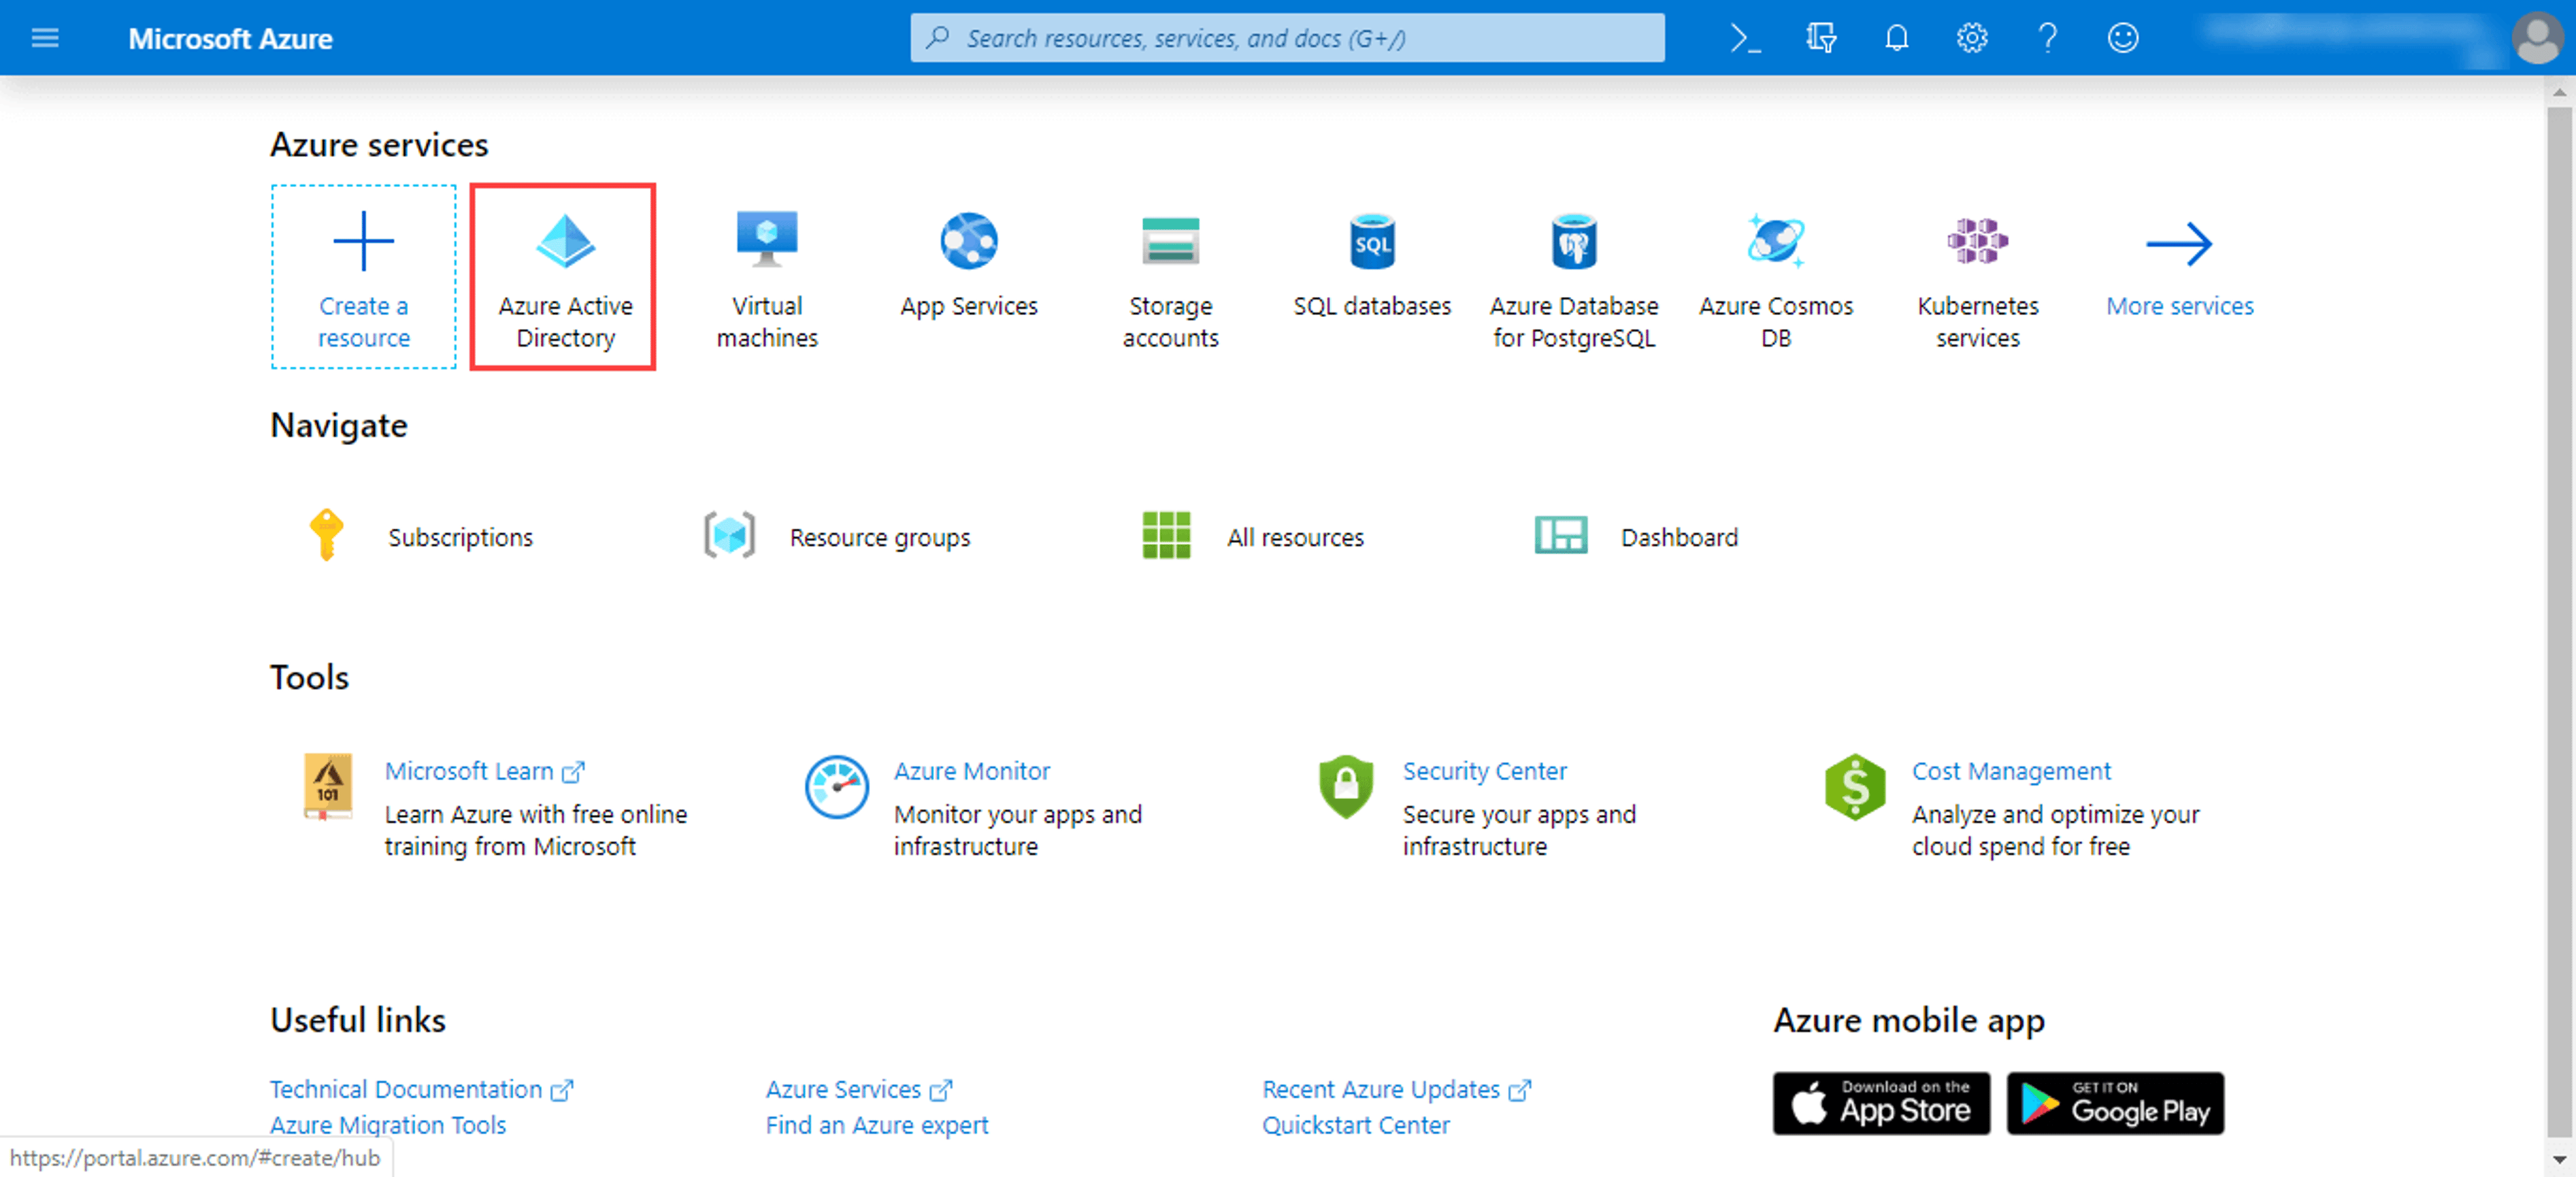Open the Subscriptions navigation label
This screenshot has width=2576, height=1177.
coord(460,538)
